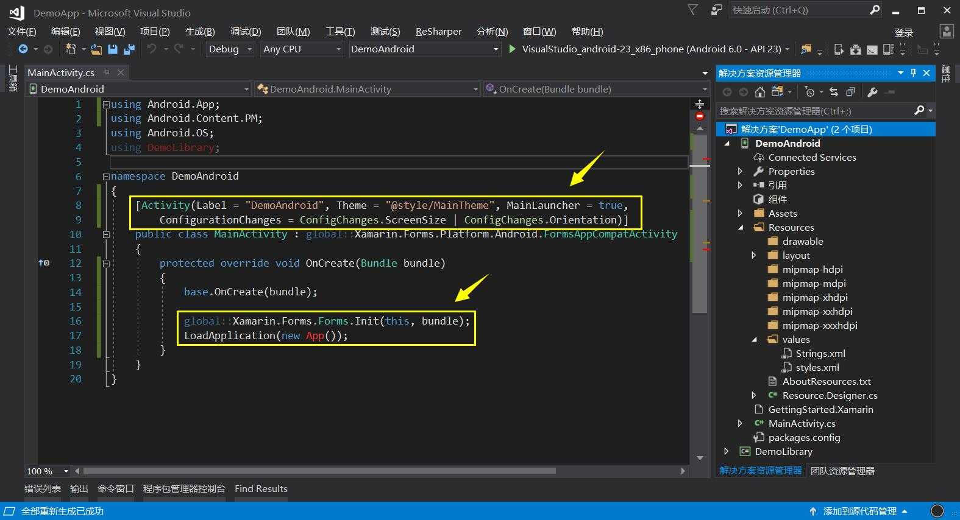This screenshot has width=960, height=520.
Task: Open the target device dropdown arrow
Action: pos(787,49)
